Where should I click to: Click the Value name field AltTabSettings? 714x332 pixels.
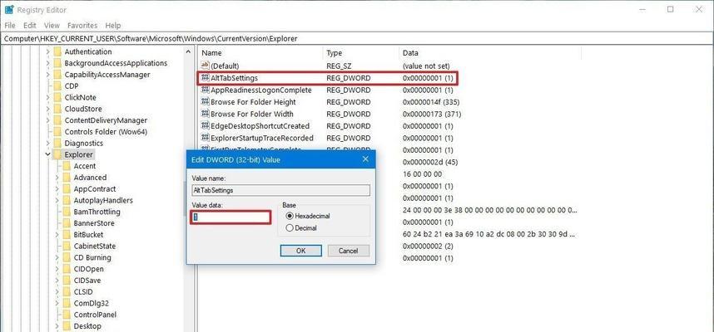click(x=281, y=190)
